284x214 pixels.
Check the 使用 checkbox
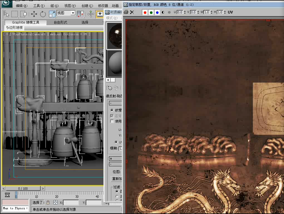[x=112, y=121]
